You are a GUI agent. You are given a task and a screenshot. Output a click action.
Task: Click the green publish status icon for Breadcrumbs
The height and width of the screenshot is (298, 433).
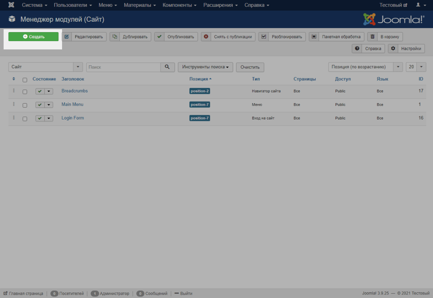click(x=40, y=92)
